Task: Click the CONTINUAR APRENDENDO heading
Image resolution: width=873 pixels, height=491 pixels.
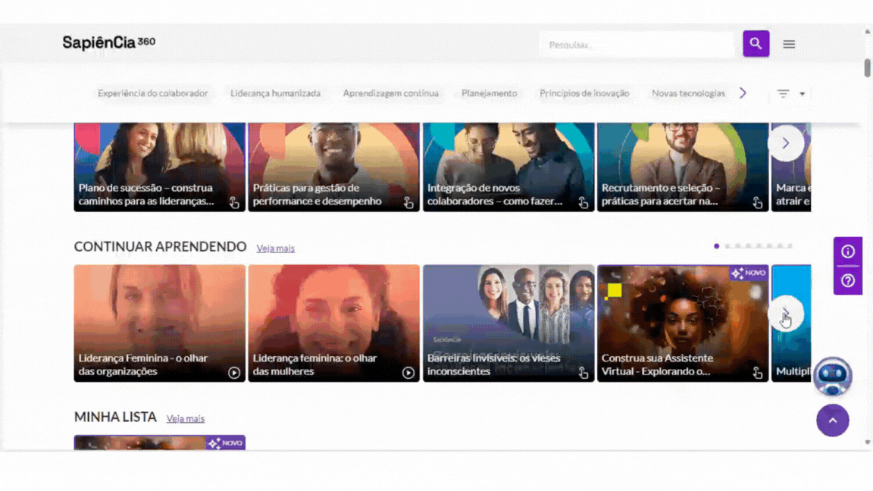Action: coord(161,246)
